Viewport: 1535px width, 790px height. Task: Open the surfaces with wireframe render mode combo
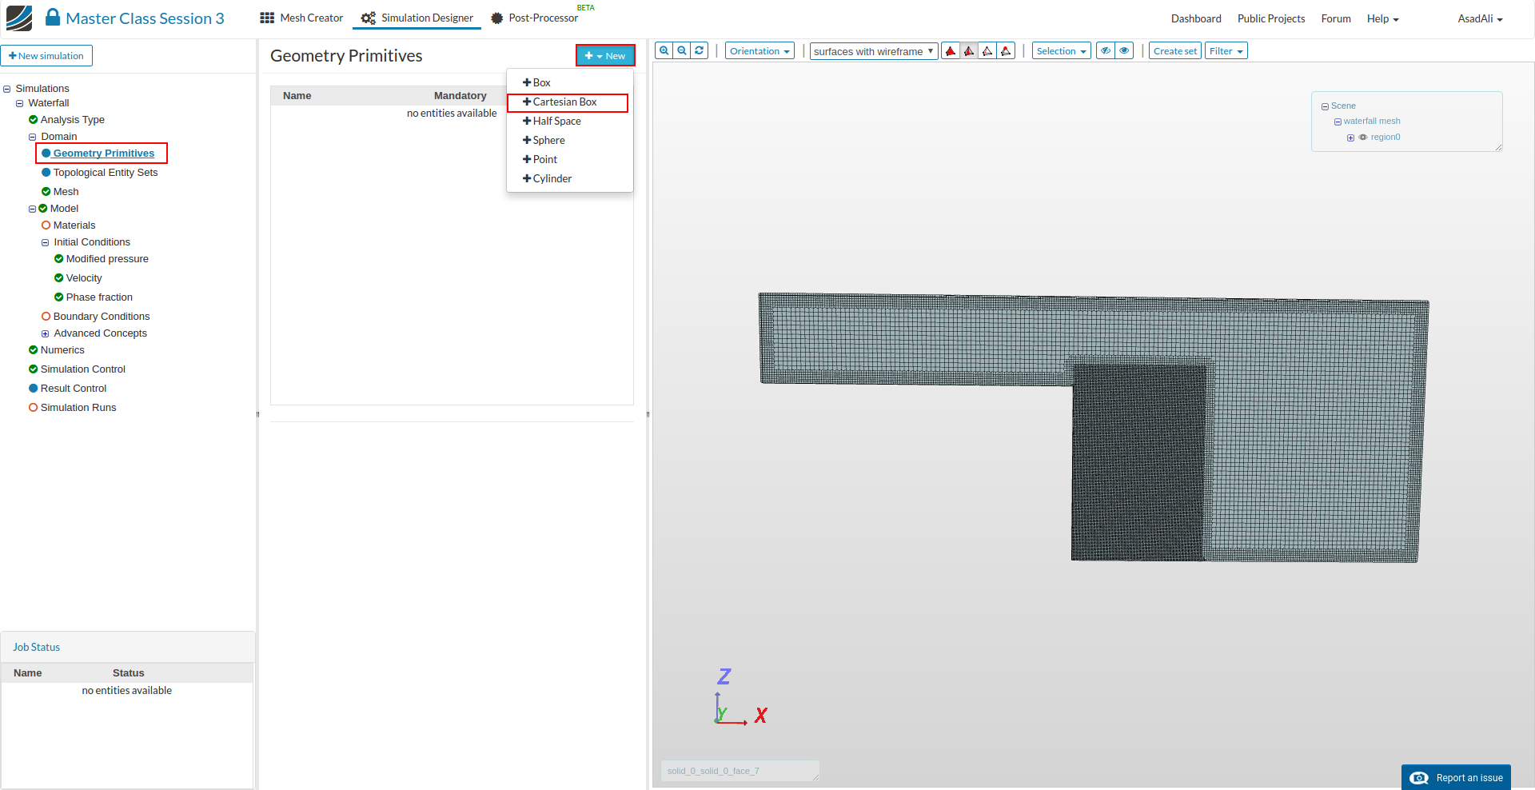pos(873,51)
